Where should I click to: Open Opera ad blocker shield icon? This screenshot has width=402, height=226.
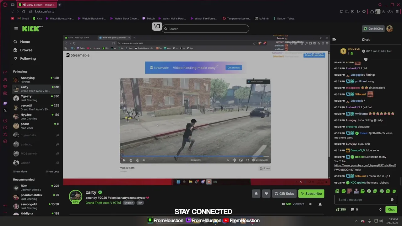click(x=353, y=12)
